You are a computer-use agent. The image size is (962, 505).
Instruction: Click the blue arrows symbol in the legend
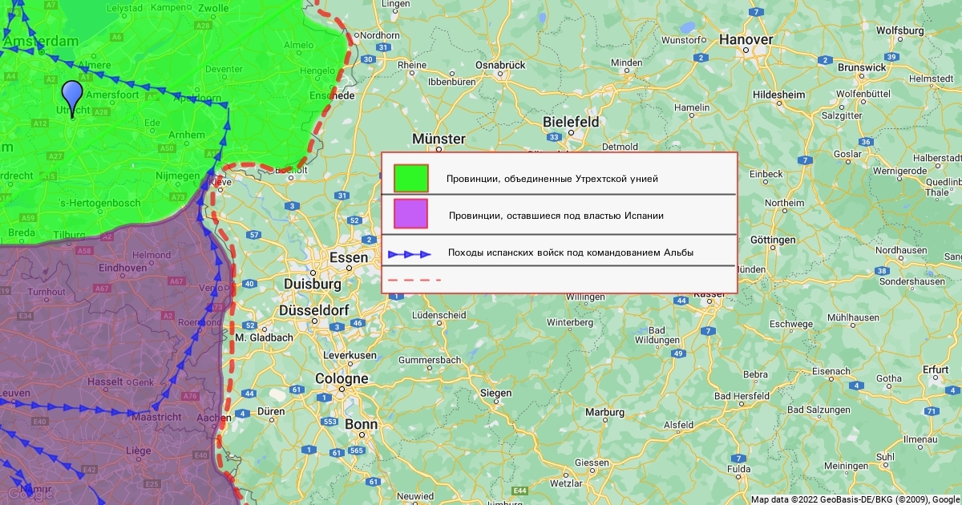click(410, 254)
